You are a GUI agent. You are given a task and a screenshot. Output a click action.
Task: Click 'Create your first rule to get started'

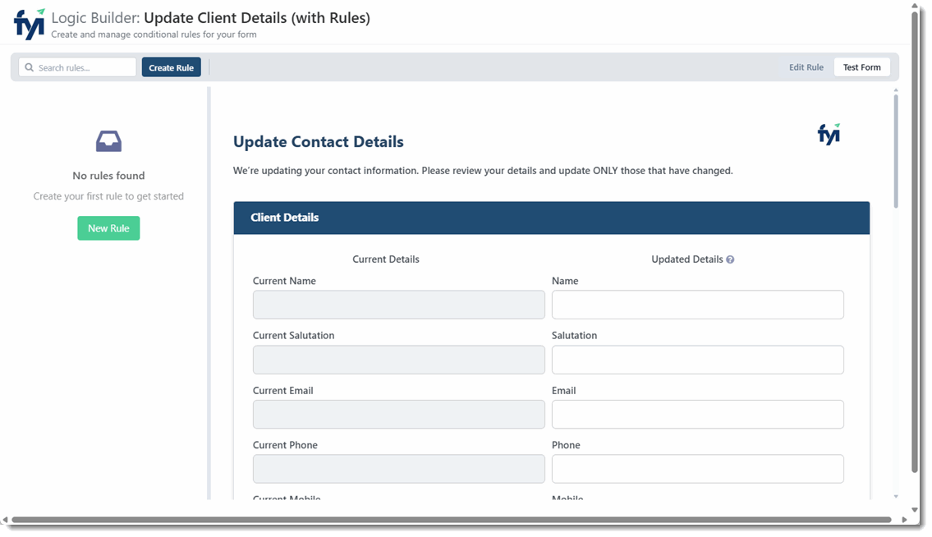[x=108, y=196]
